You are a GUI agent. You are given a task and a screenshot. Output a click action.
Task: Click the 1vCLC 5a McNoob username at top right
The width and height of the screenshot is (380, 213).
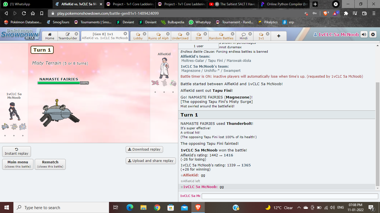coord(336,35)
